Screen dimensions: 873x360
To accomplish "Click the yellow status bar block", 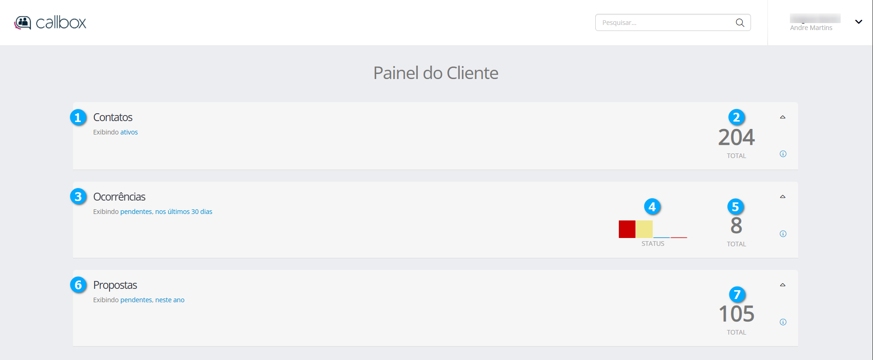I will (x=644, y=229).
